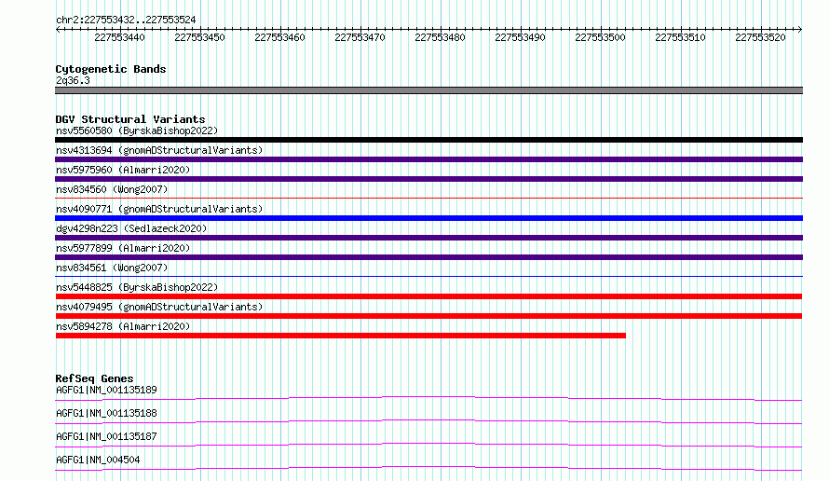Image resolution: width=829 pixels, height=481 pixels.
Task: Open variant nsv5448825 (ByrskaBishop2022) label
Action: point(137,287)
